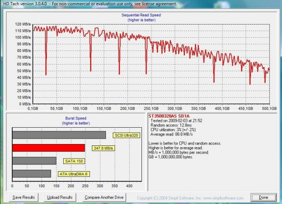
Task: Click the Done button
Action: pos(263,198)
